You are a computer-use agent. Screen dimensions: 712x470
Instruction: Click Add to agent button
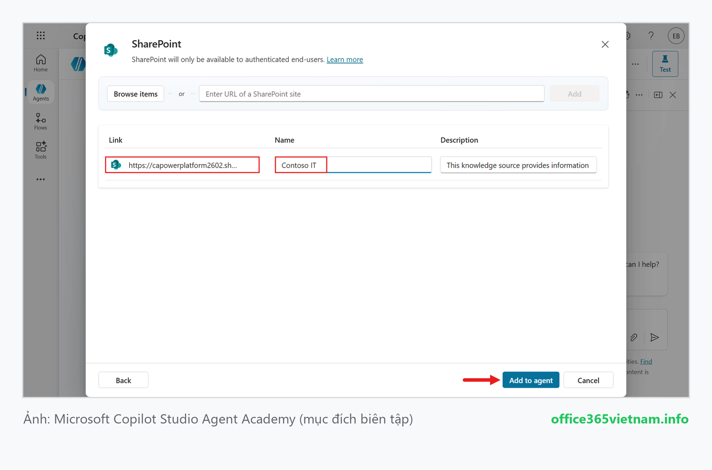[531, 380]
